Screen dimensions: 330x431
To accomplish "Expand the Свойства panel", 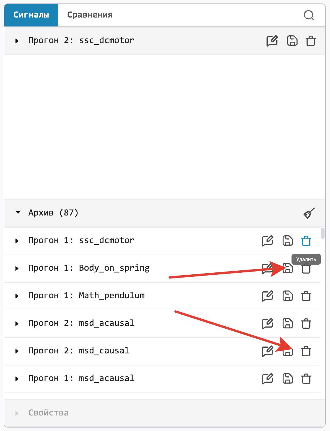I will pyautogui.click(x=17, y=413).
